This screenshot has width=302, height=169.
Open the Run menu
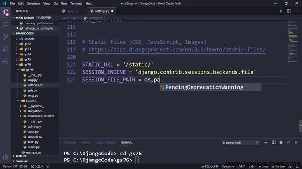click(64, 3)
